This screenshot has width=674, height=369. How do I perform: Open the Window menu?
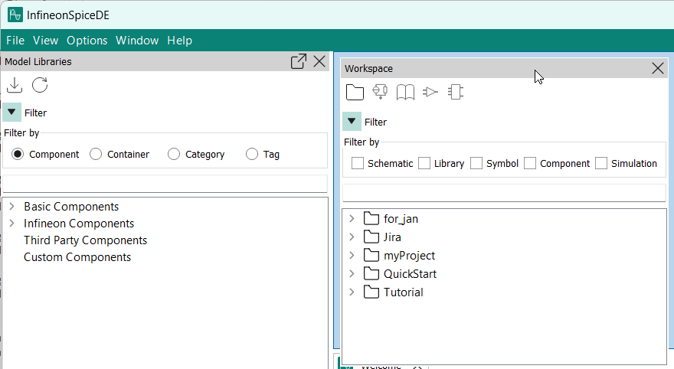pos(137,41)
